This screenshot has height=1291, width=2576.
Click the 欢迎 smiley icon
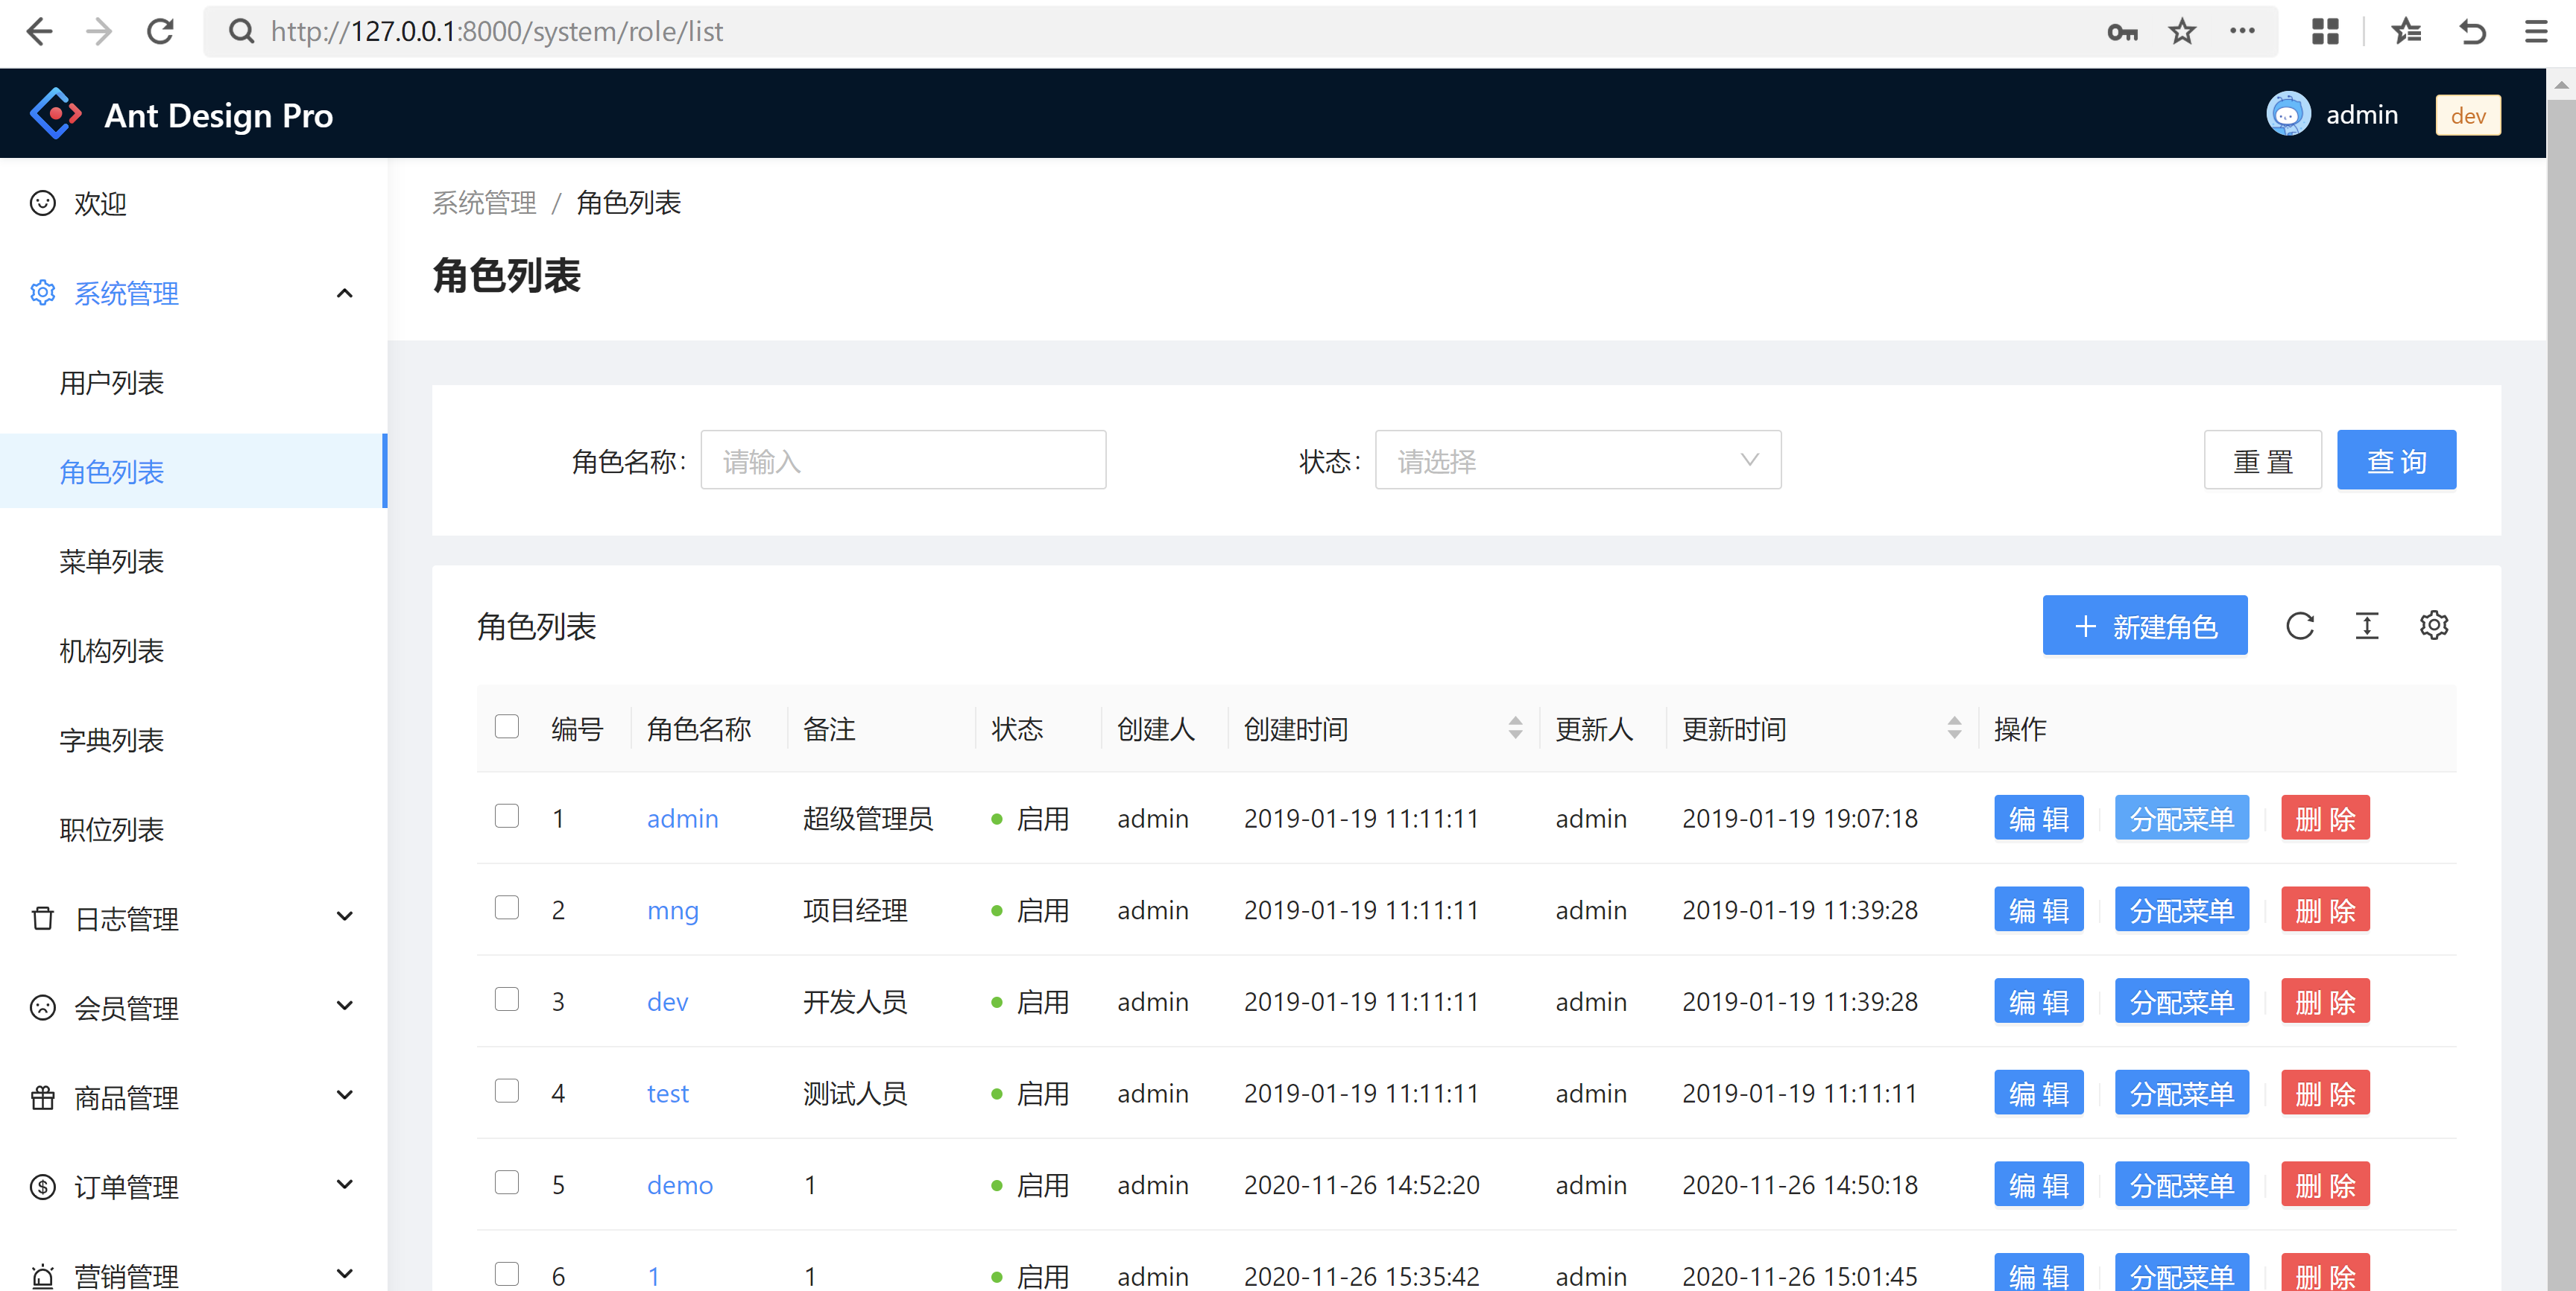[x=43, y=204]
